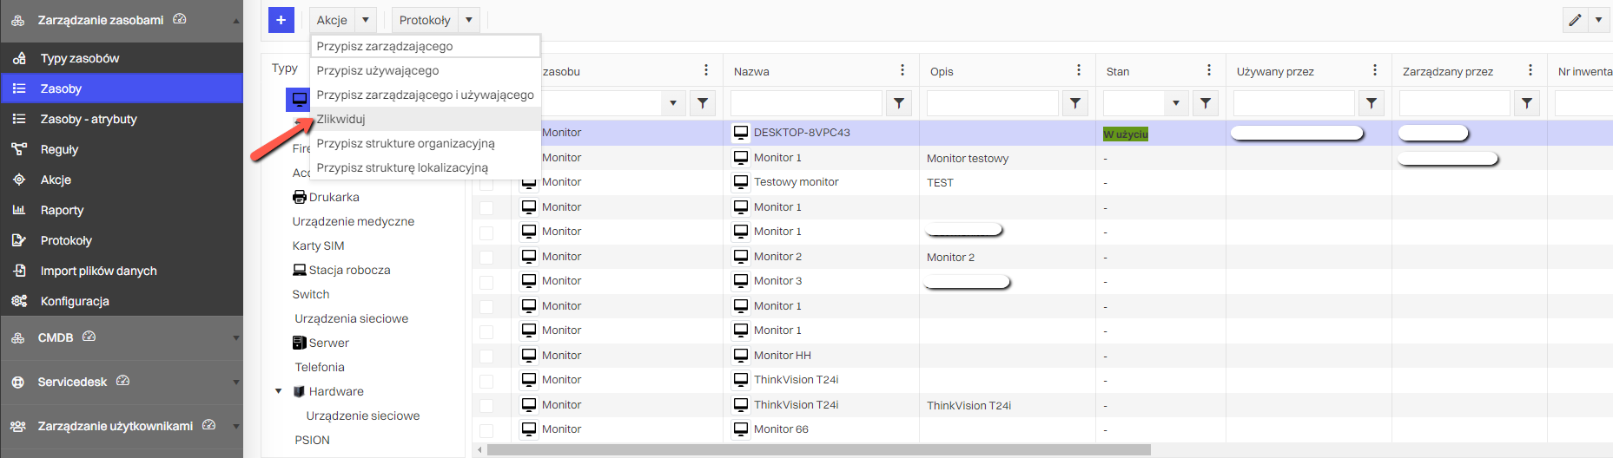
Task: Open Typy zasobów in sidebar
Action: 122,58
